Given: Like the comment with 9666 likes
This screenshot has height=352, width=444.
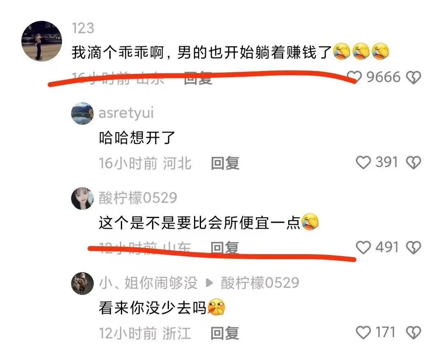Looking at the screenshot, I should pos(354,77).
